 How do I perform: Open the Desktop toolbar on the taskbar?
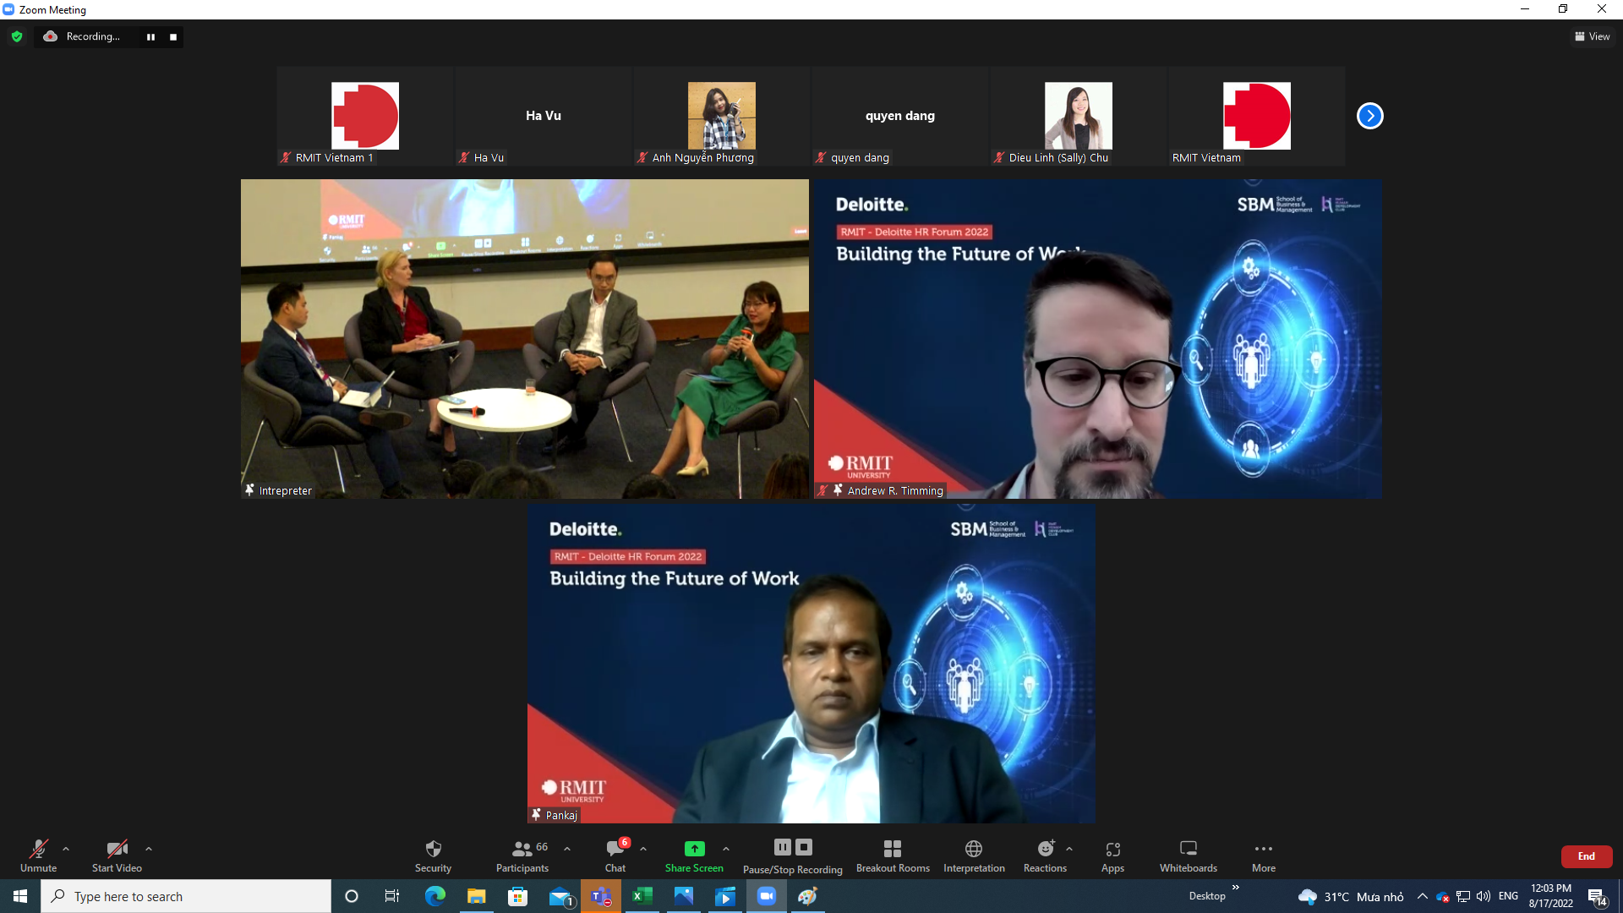pyautogui.click(x=1207, y=896)
